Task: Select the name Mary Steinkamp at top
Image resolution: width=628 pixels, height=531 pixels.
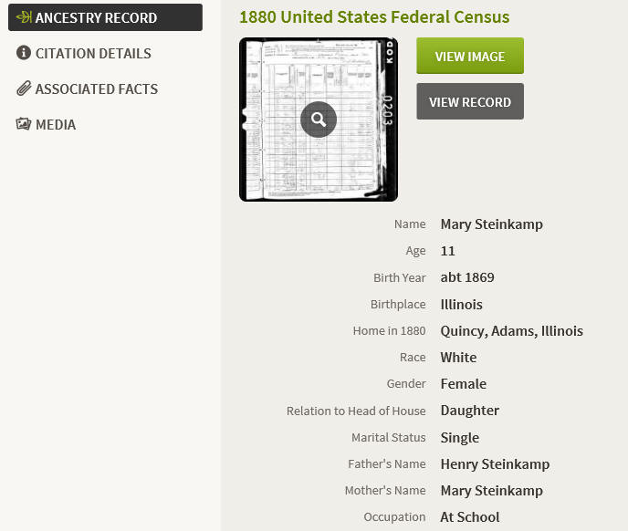Action: tap(491, 224)
